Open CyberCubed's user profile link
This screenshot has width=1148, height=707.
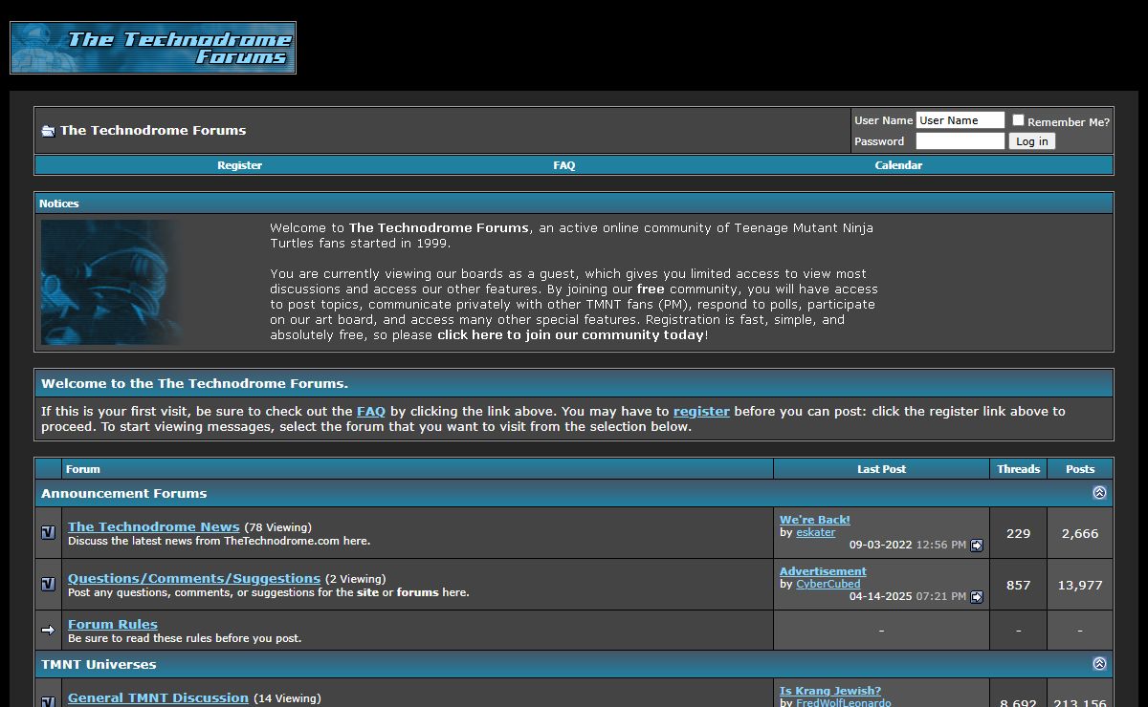coord(828,584)
